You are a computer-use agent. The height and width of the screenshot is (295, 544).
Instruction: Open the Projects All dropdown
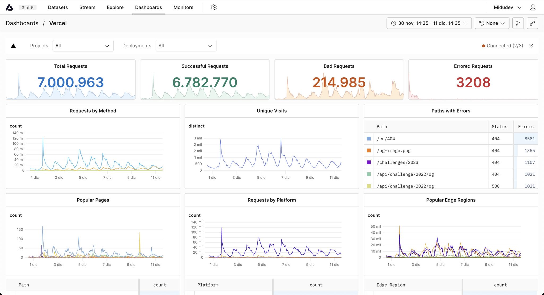(x=83, y=46)
